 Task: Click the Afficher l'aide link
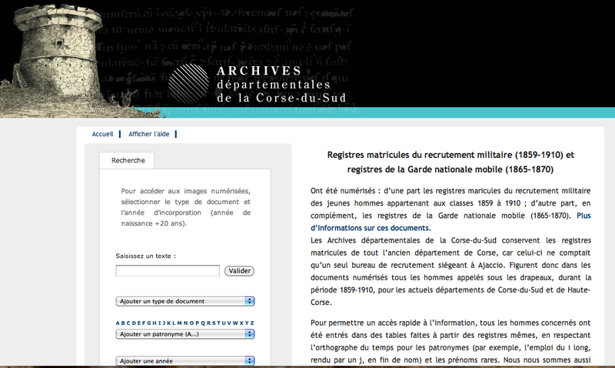coord(148,134)
